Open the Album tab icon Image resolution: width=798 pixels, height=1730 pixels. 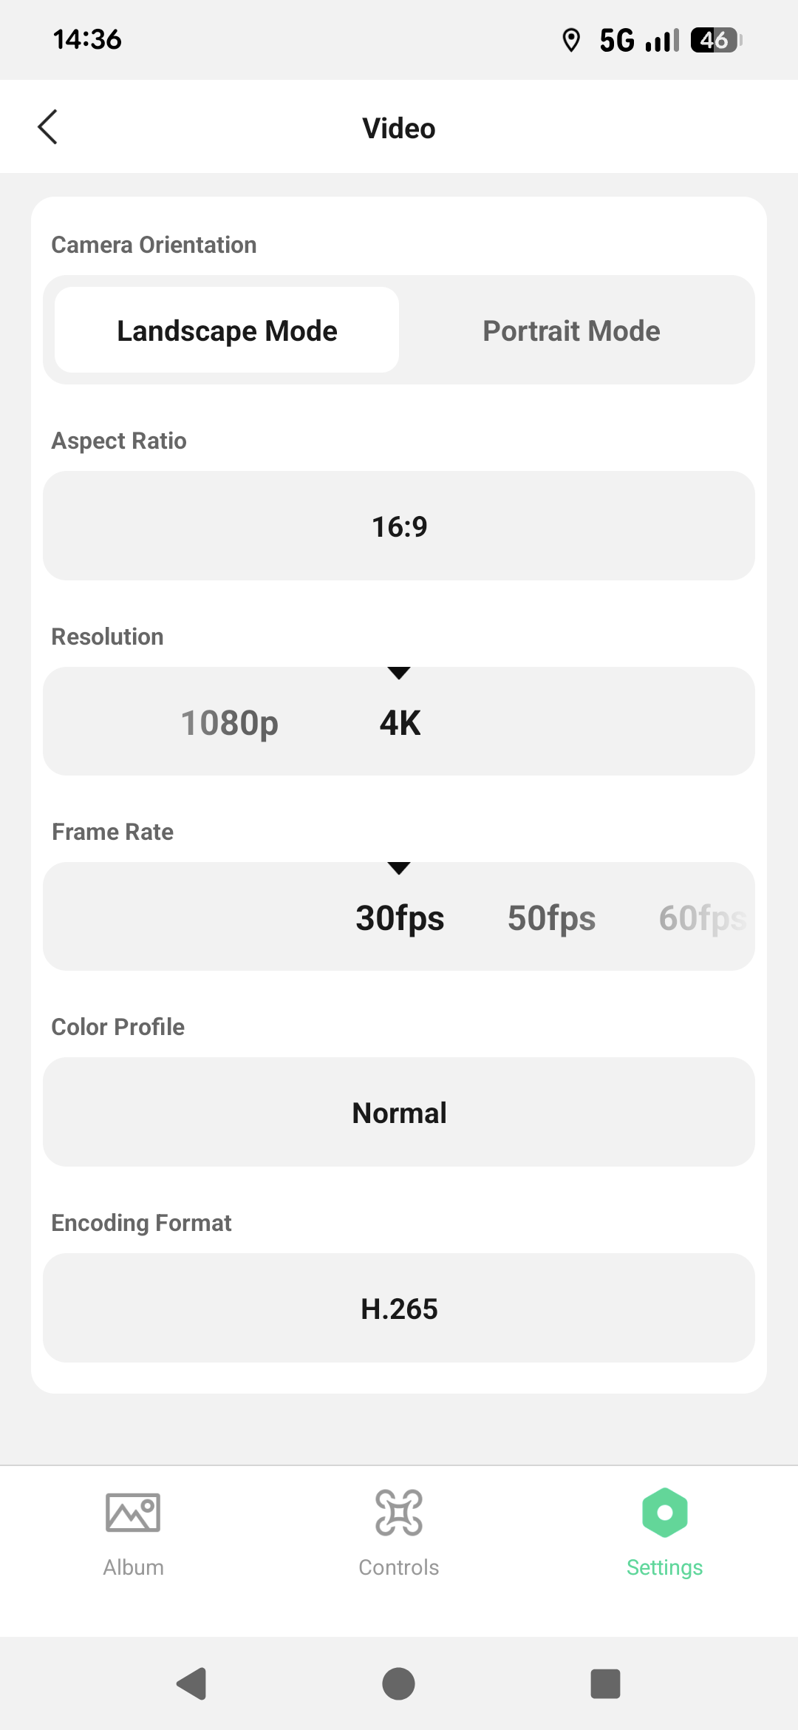coord(133,1511)
